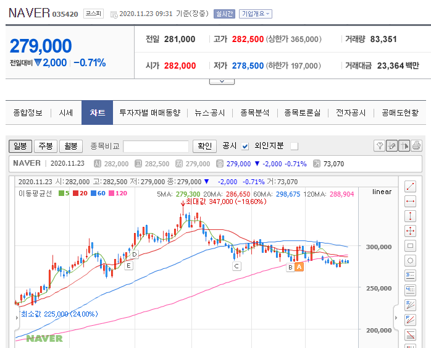Image resolution: width=431 pixels, height=348 pixels.
Task: Click the current price 279,000
Action: [x=41, y=46]
